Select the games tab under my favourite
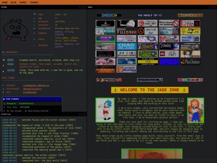217x163 pixels. pyautogui.click(x=10, y=60)
